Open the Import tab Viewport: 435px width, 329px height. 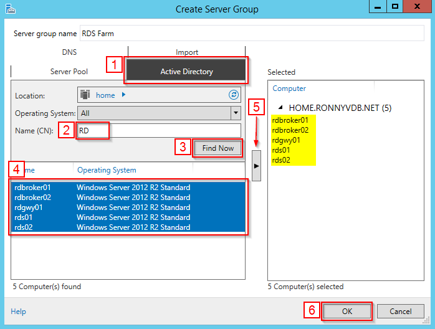tap(186, 52)
